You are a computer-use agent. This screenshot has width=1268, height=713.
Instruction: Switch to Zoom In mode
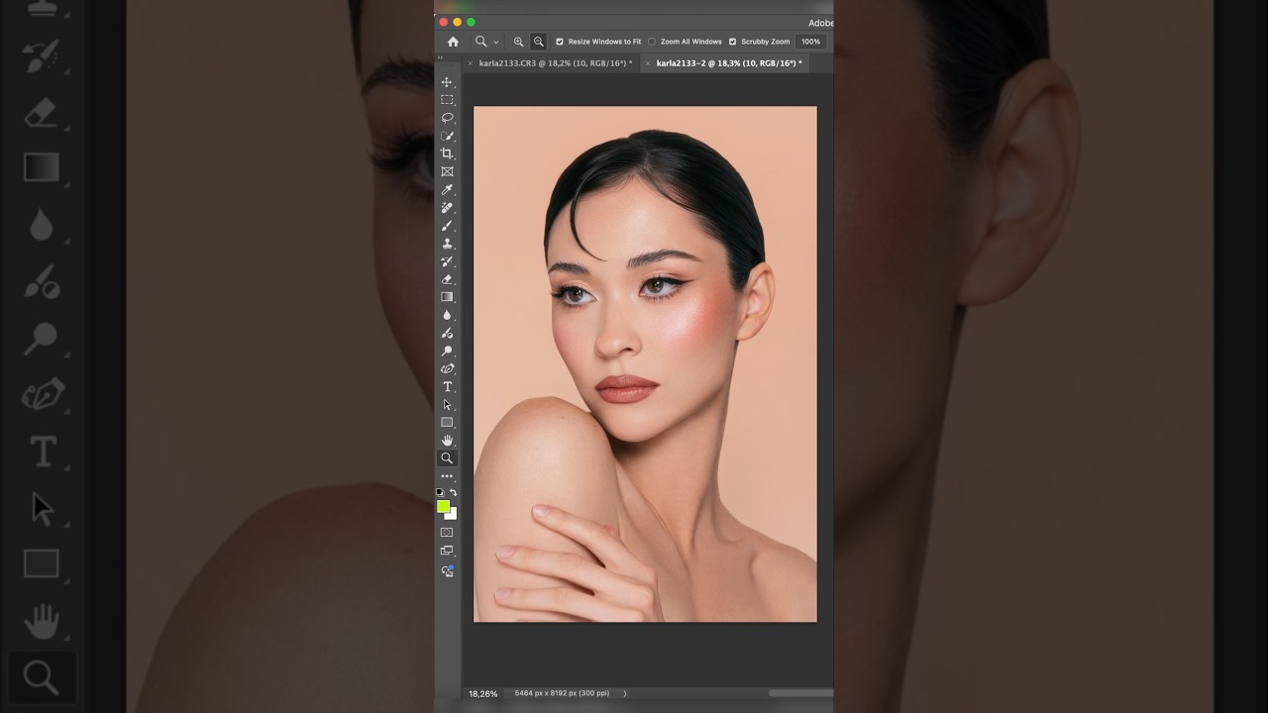518,42
